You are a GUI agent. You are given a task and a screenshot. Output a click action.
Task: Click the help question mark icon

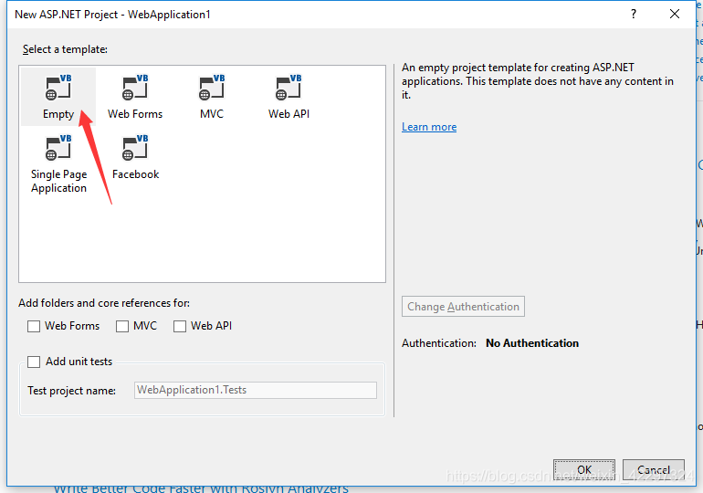tap(634, 15)
